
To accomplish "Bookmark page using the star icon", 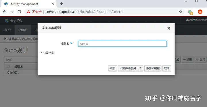I will (181, 12).
